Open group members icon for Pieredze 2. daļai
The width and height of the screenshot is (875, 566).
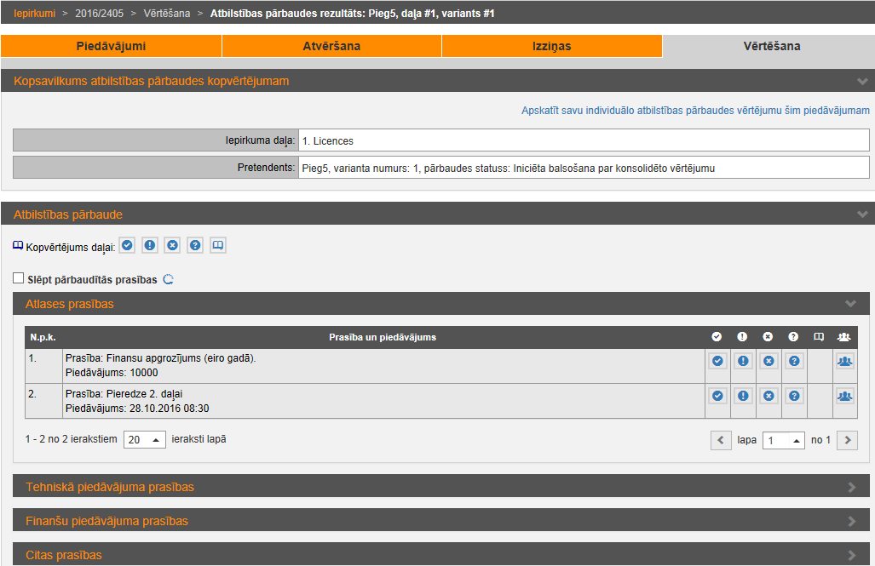[844, 396]
